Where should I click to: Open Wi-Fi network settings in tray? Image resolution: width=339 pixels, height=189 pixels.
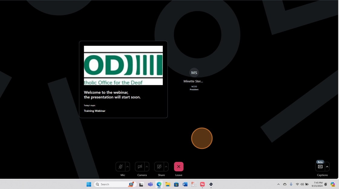pyautogui.click(x=297, y=184)
